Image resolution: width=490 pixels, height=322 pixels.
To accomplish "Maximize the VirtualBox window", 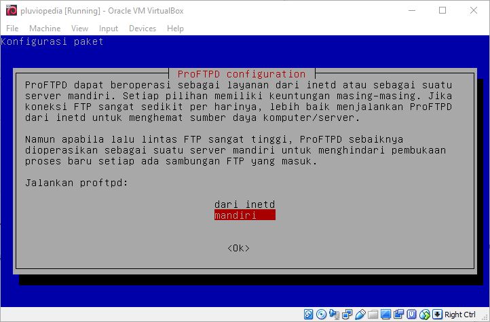I will pyautogui.click(x=442, y=10).
